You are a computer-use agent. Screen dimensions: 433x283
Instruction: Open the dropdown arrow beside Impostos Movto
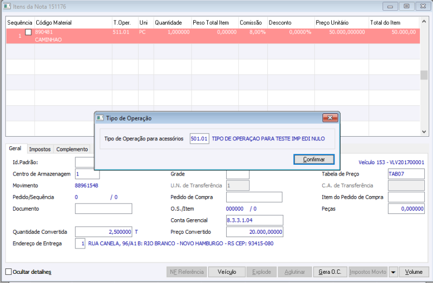393,272
